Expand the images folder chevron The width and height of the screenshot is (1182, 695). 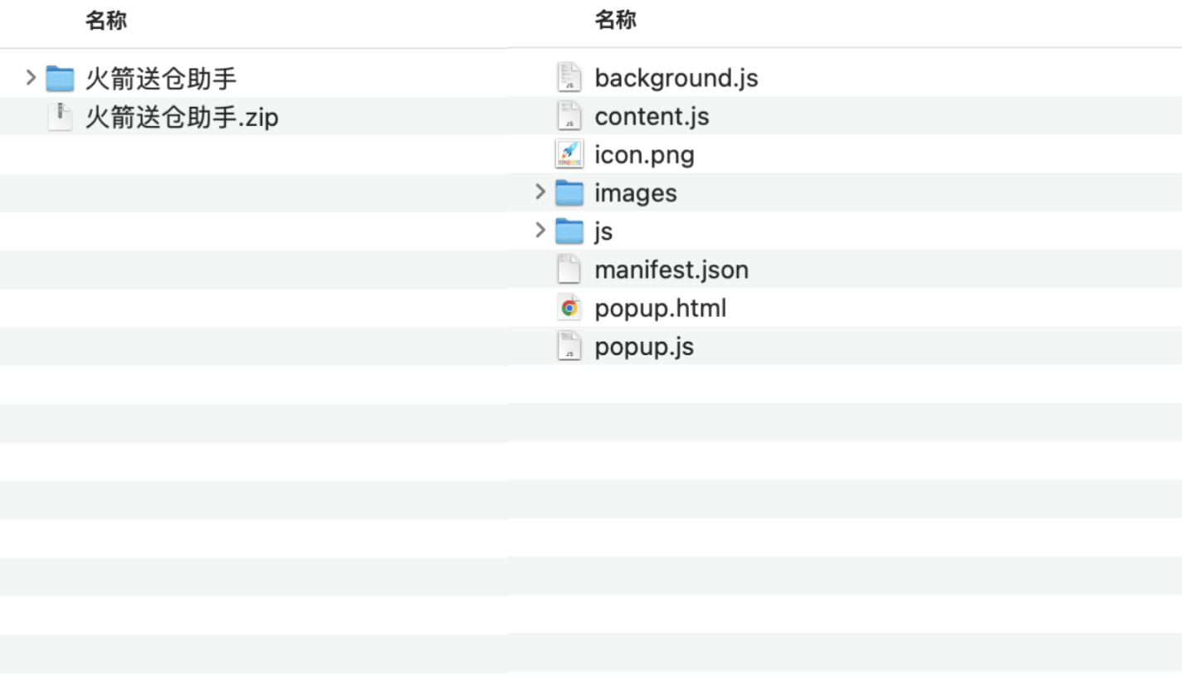click(540, 192)
